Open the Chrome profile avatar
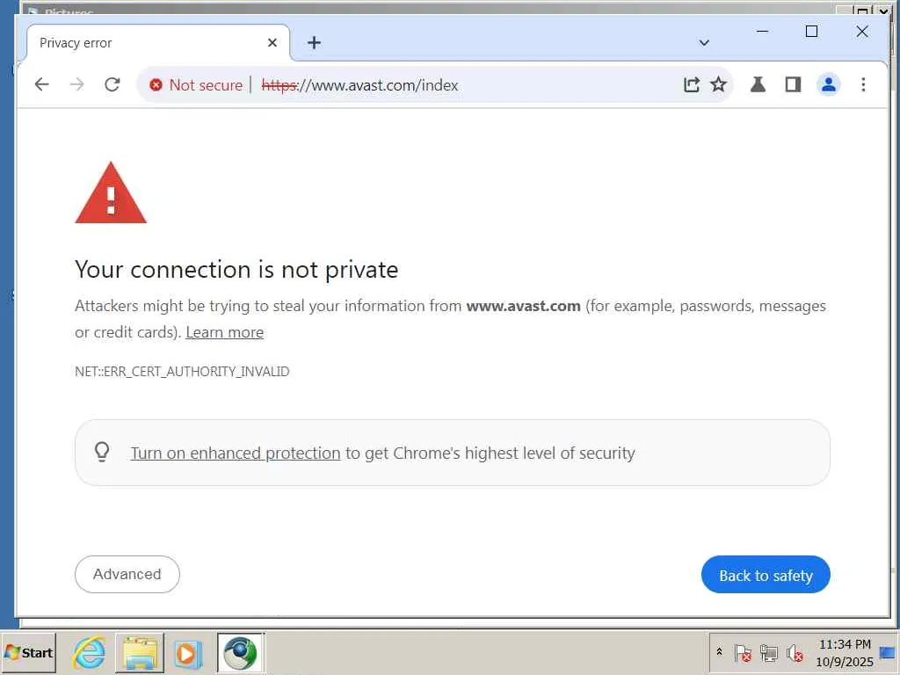This screenshot has height=675, width=900. click(828, 84)
